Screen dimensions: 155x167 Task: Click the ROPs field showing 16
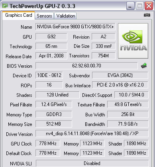(x=49, y=85)
